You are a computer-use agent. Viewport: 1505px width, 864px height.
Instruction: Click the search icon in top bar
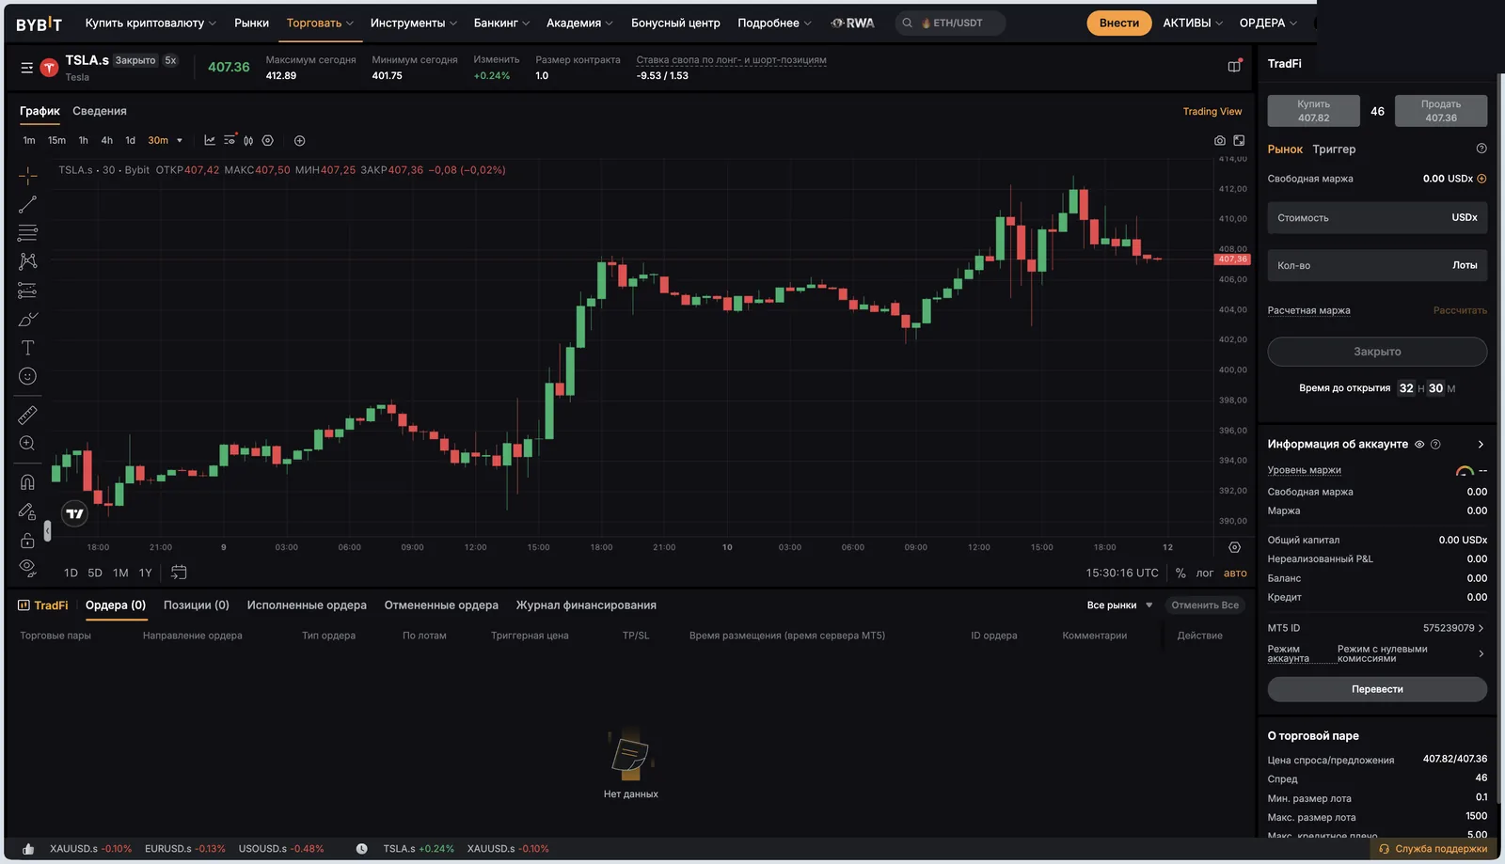coord(908,23)
